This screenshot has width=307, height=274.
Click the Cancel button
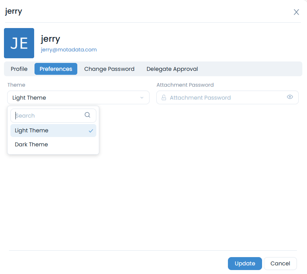click(280, 264)
